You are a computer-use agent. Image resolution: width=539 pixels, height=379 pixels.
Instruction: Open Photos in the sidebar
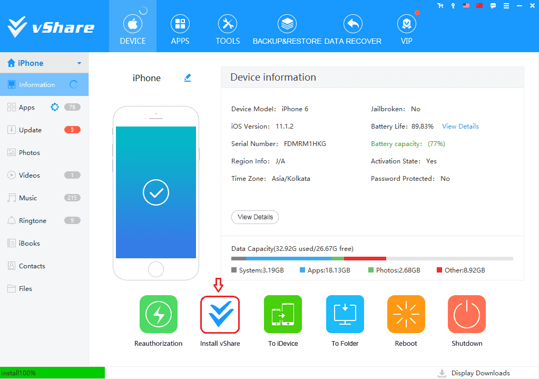pyautogui.click(x=44, y=153)
